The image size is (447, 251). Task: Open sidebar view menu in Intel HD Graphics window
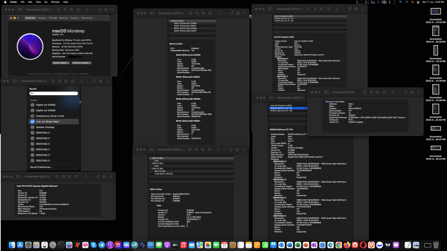pos(271,9)
